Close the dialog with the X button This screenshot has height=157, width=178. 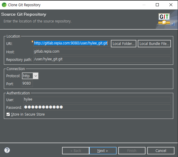171,5
